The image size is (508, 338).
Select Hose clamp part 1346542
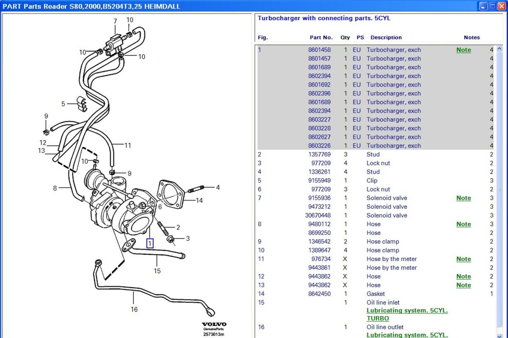[375, 242]
